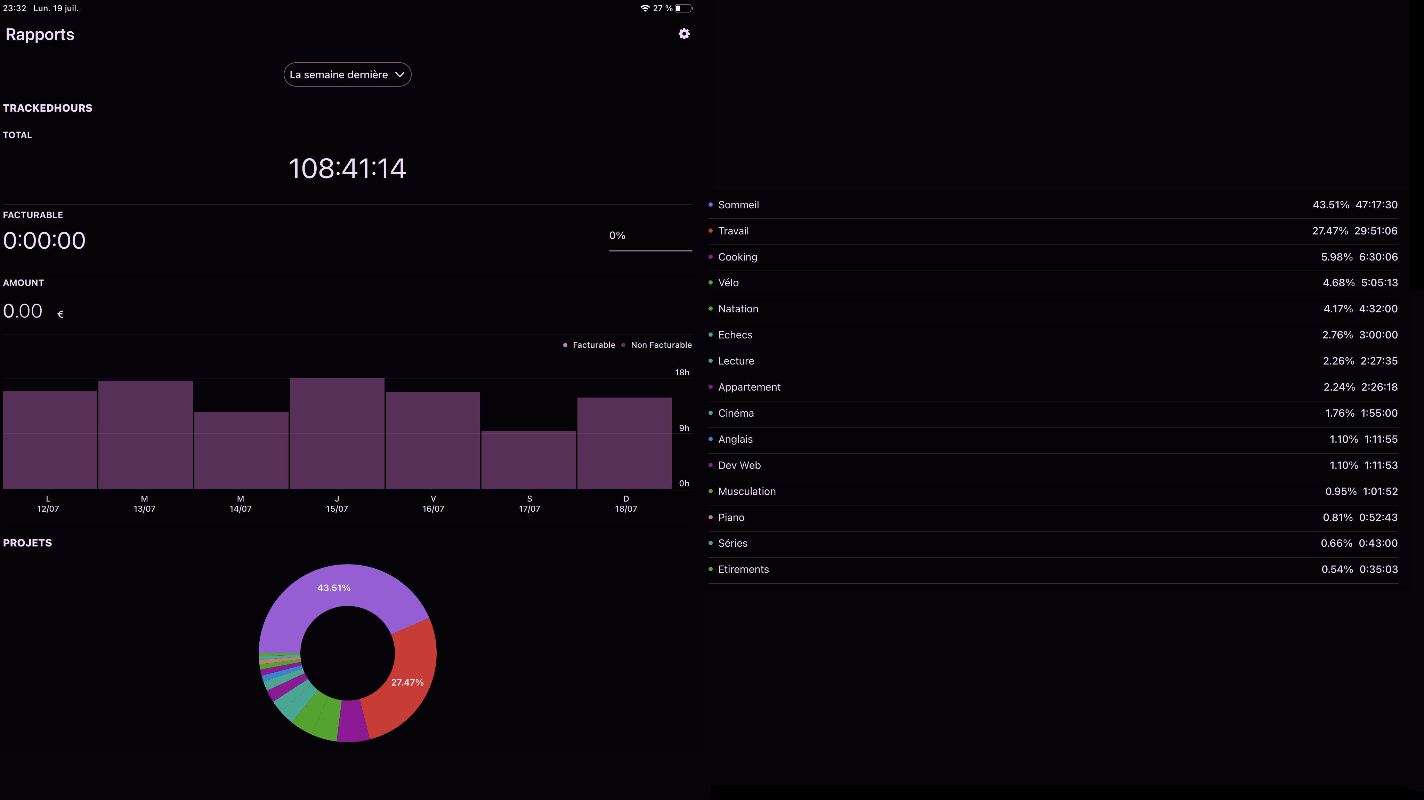Click the Sommeil purple dot marker
The height and width of the screenshot is (800, 1424).
[x=710, y=205]
